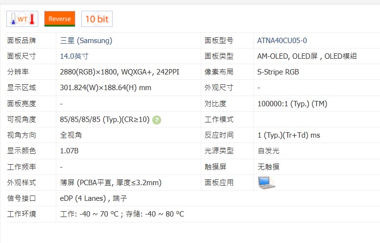Viewport: 380px width, 243px height.
Task: Click the 10 bit badge icon
Action: [96, 19]
